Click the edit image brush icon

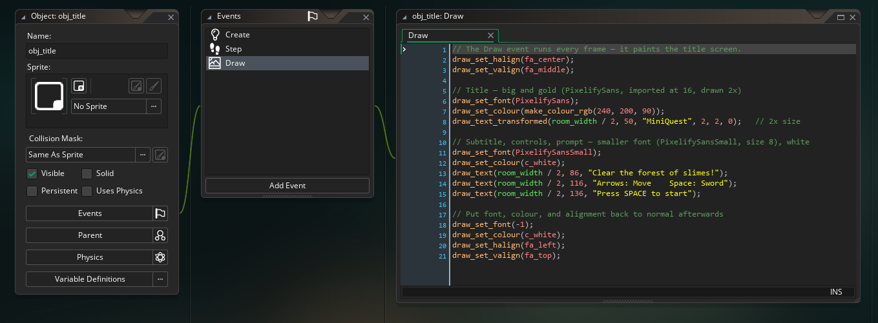tap(153, 86)
